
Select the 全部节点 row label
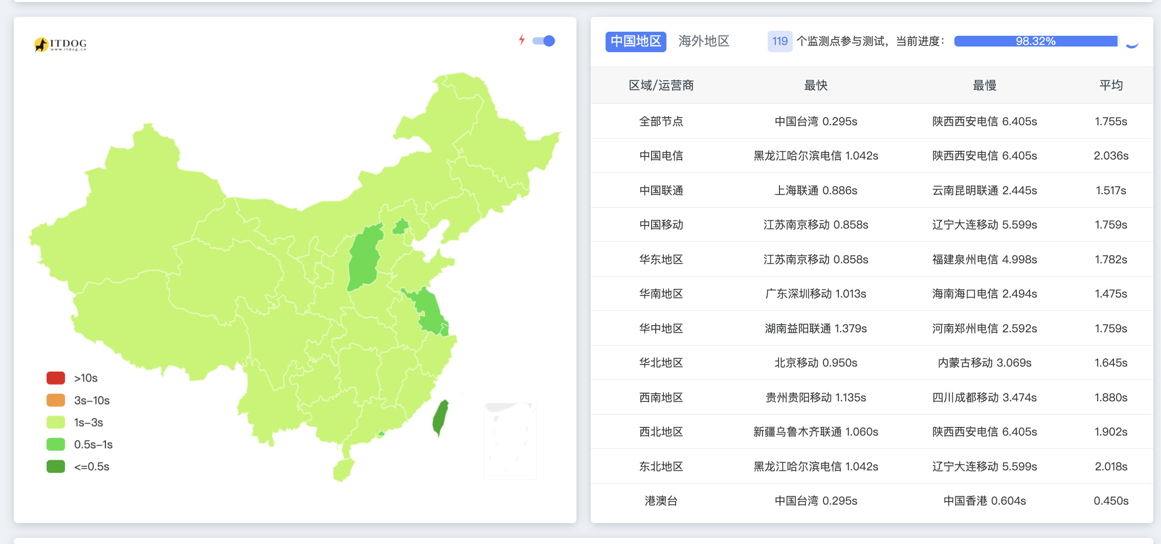pos(661,121)
